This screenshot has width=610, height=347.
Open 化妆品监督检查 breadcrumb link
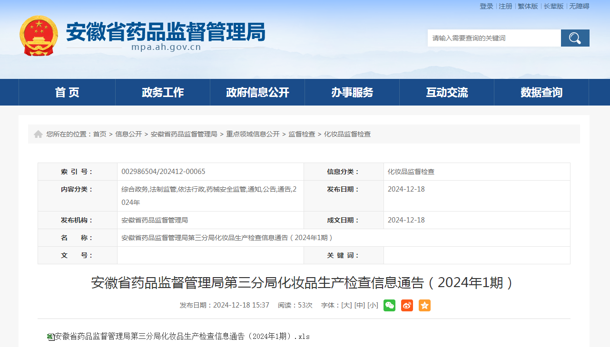click(347, 134)
